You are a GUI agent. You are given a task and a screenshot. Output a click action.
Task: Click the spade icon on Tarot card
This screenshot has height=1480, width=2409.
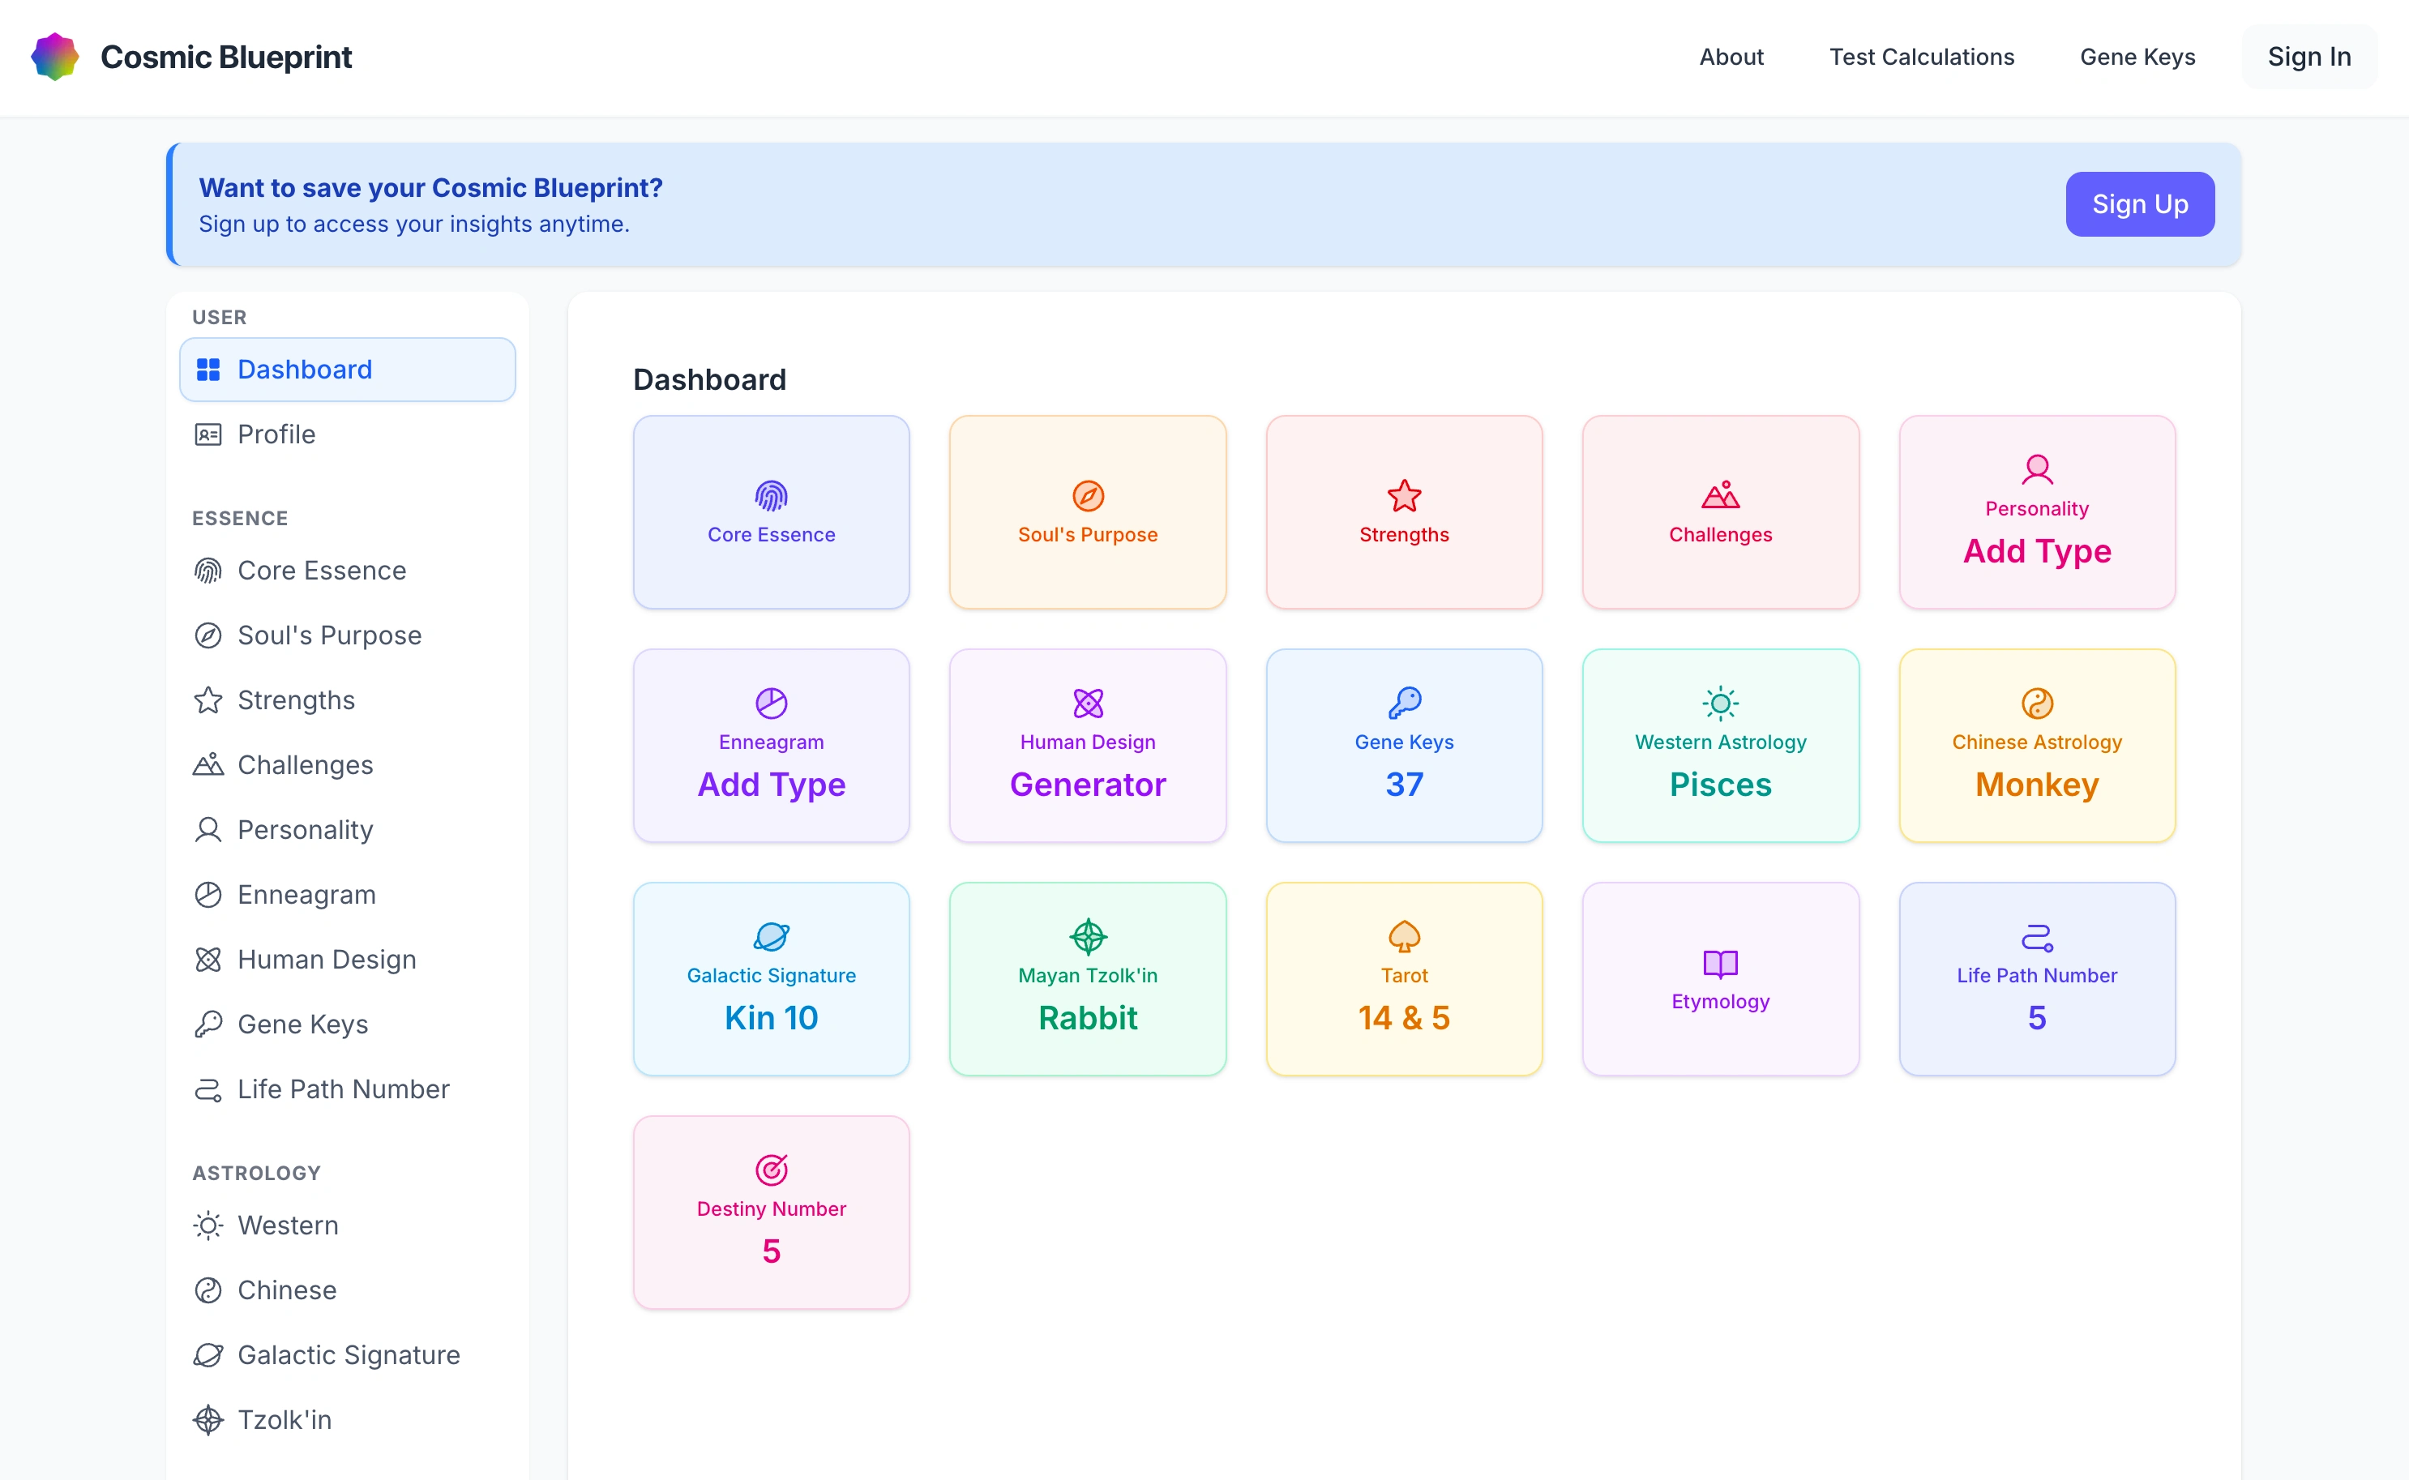[1404, 937]
